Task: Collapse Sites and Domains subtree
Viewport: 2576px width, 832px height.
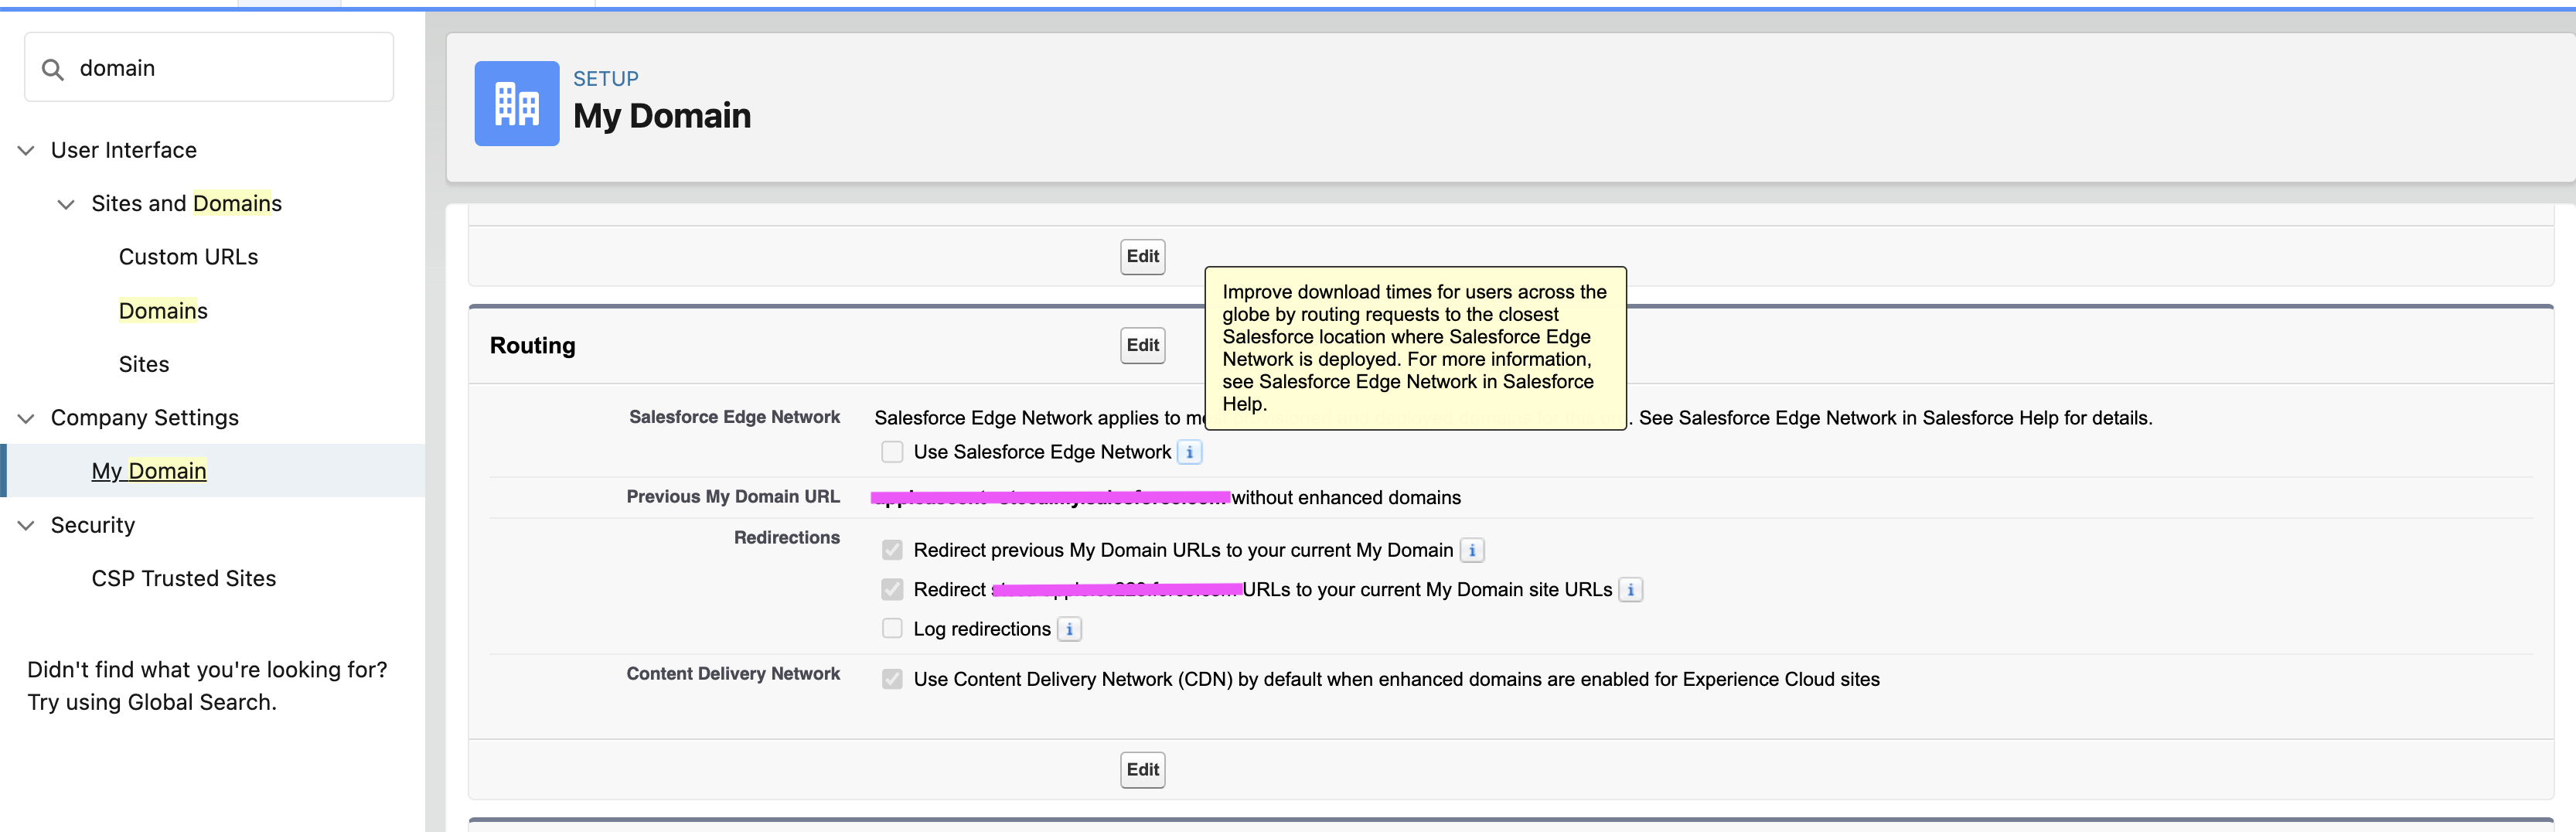Action: (x=66, y=204)
